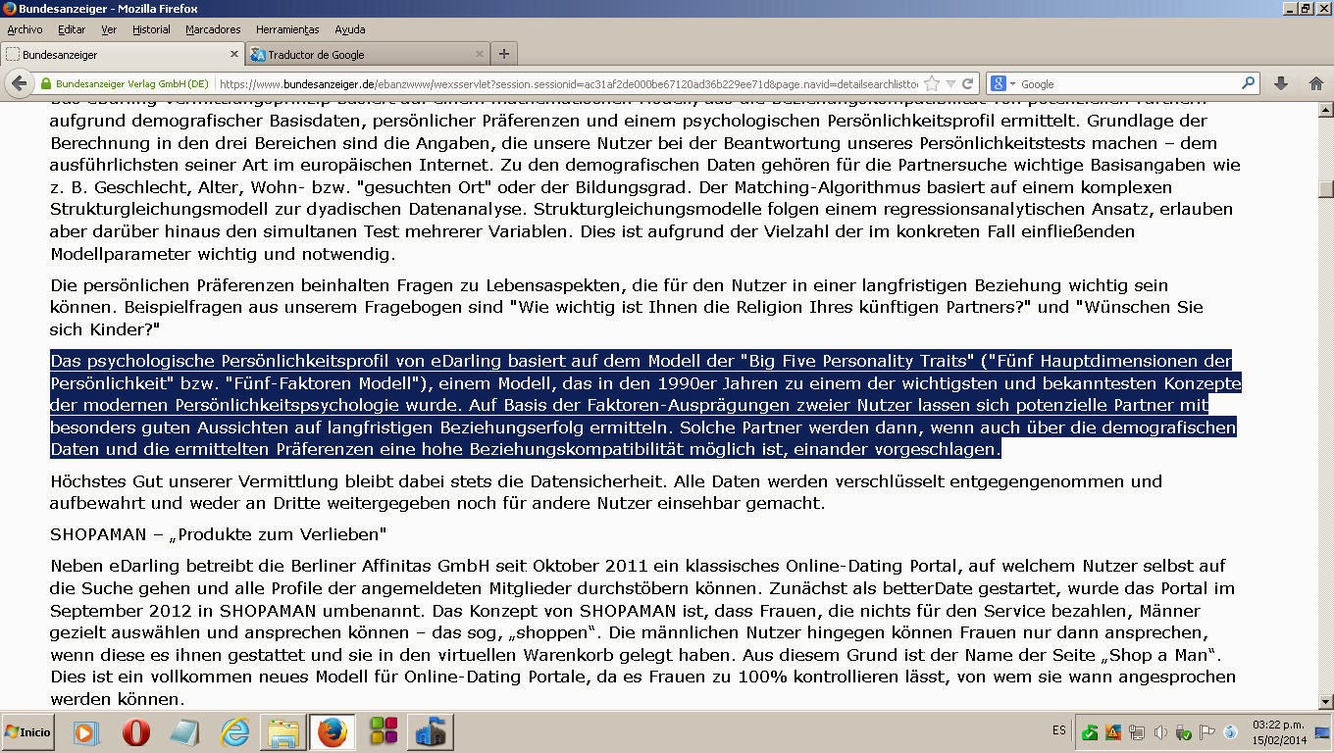1334x753 pixels.
Task: Click the Bundesanzeiger Verlag GmbH site identity badge
Action: pyautogui.click(x=125, y=84)
